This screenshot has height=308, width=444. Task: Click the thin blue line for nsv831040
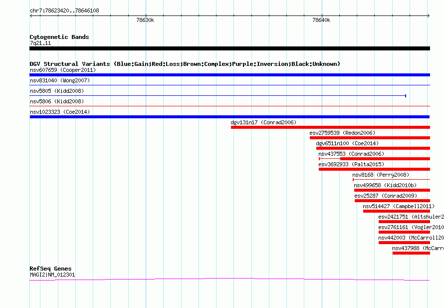(229, 85)
